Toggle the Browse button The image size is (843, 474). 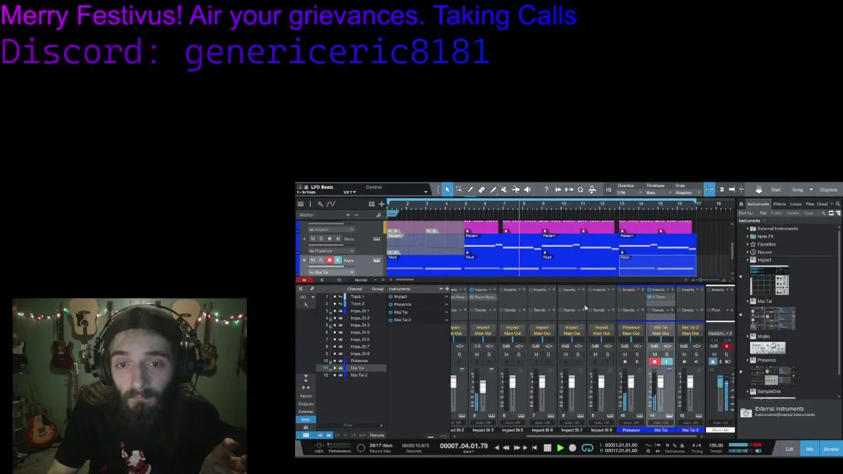(x=830, y=449)
